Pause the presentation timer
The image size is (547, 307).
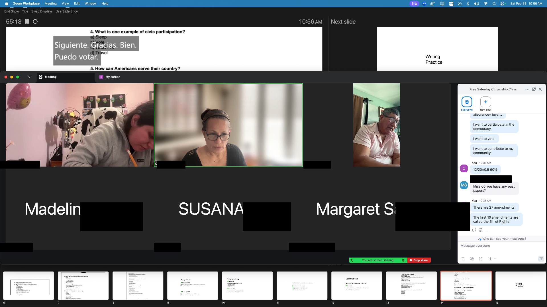[x=27, y=22]
